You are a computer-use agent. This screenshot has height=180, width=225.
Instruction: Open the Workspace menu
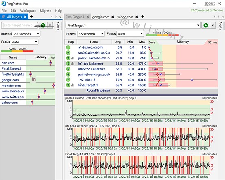click(28, 11)
